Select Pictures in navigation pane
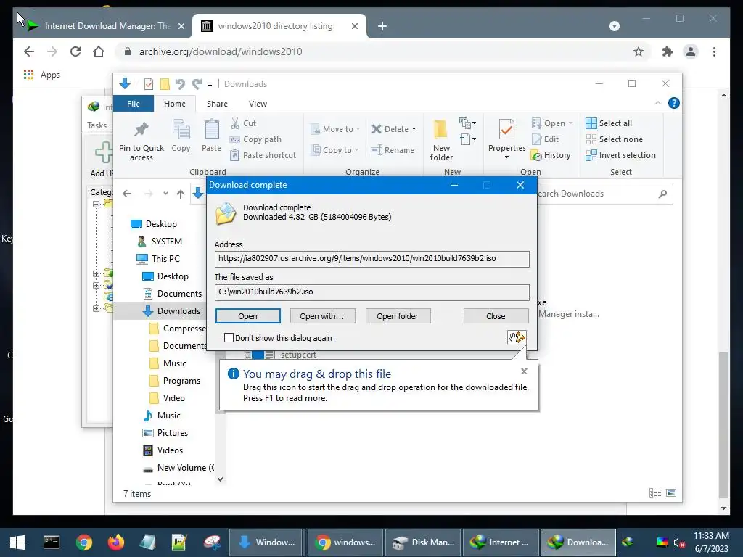The image size is (743, 557). click(165, 433)
